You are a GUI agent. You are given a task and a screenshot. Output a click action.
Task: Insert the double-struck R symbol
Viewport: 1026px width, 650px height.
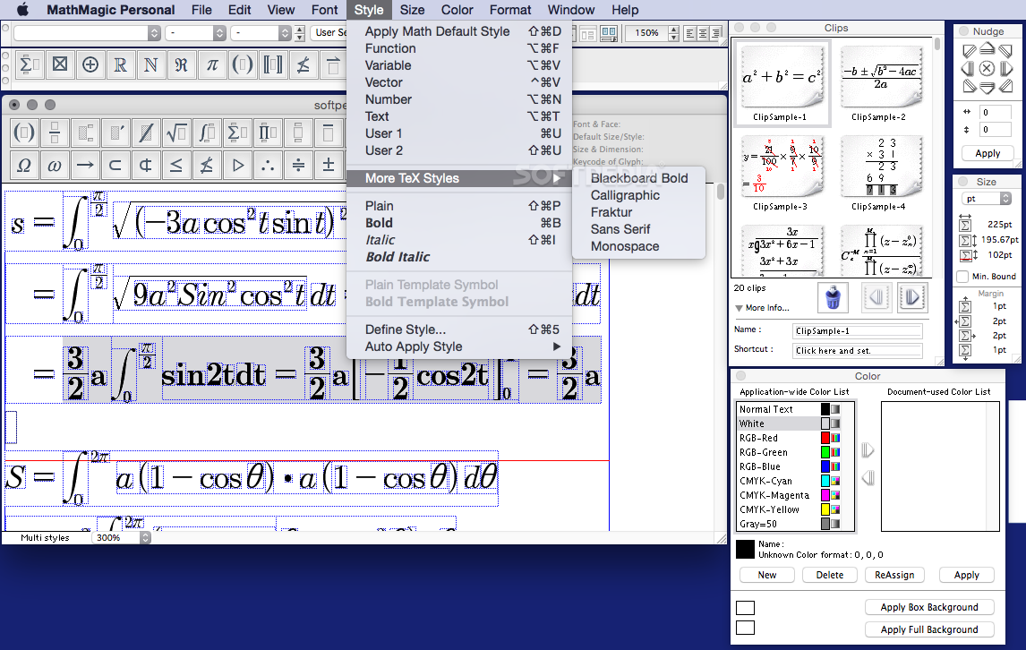coord(120,64)
